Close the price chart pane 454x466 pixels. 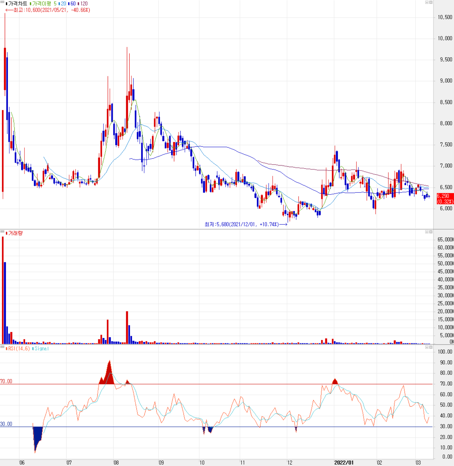(x=431, y=2)
